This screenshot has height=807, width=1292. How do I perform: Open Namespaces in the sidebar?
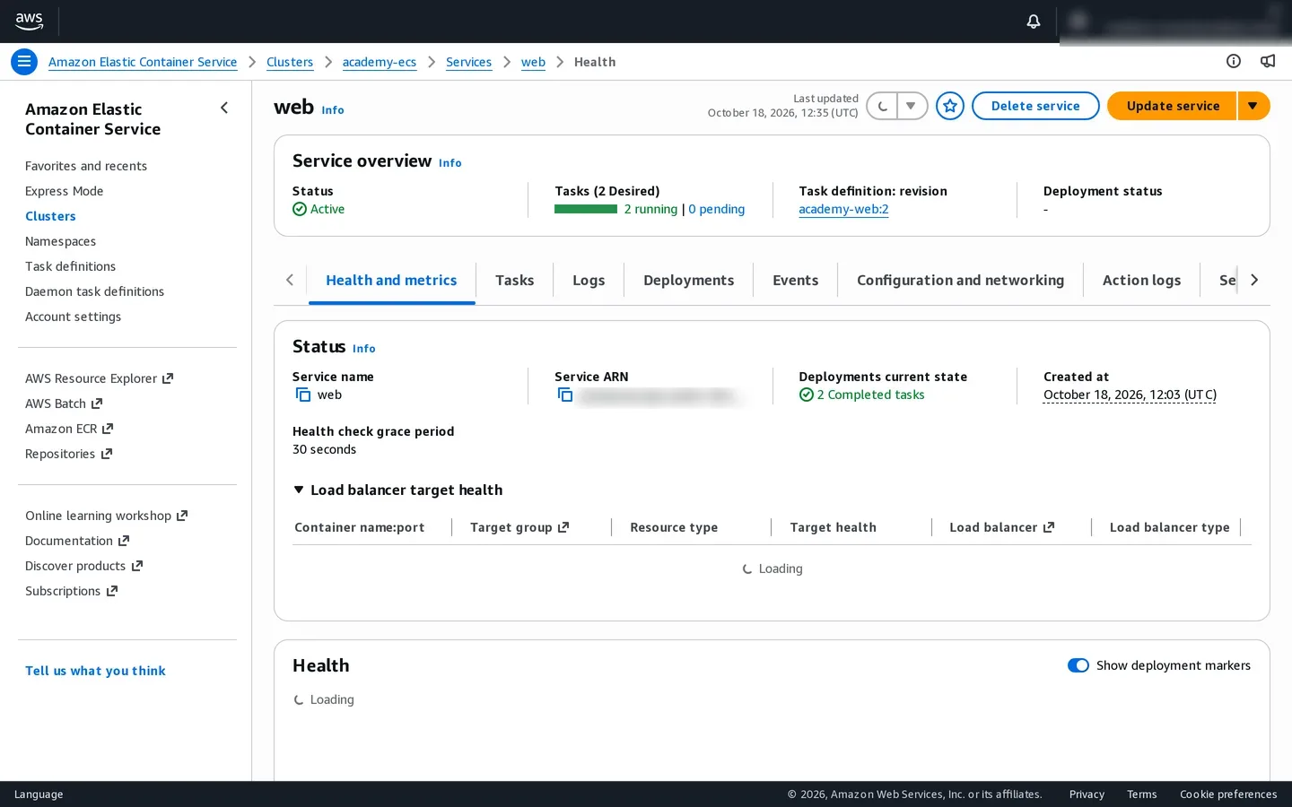click(60, 241)
